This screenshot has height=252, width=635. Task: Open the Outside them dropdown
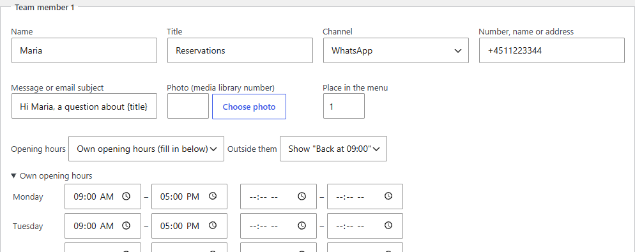point(333,149)
